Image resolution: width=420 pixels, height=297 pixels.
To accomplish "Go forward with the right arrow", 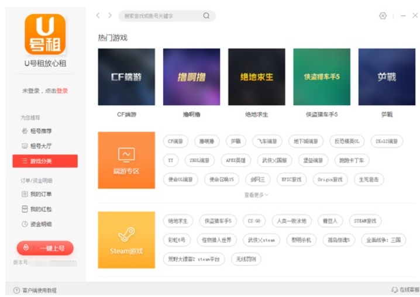I will (110, 16).
